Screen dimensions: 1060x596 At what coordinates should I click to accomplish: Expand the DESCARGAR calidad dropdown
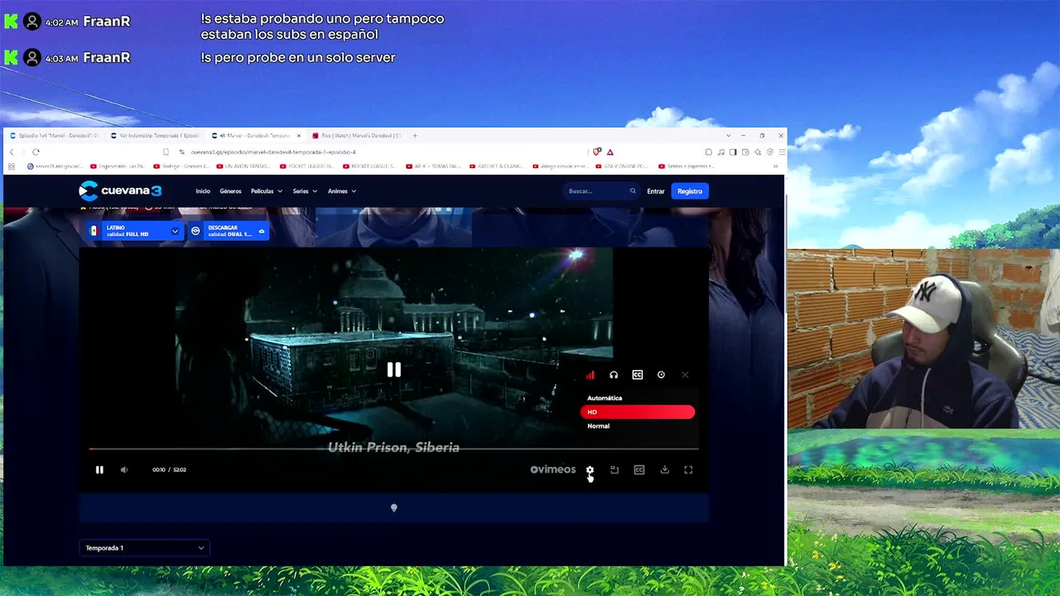coord(229,231)
